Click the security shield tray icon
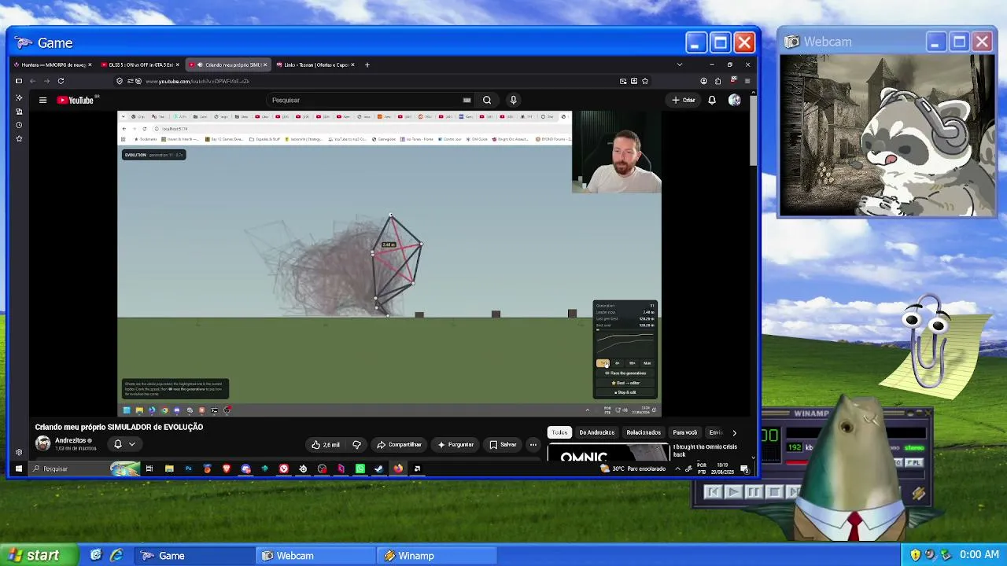 click(915, 555)
